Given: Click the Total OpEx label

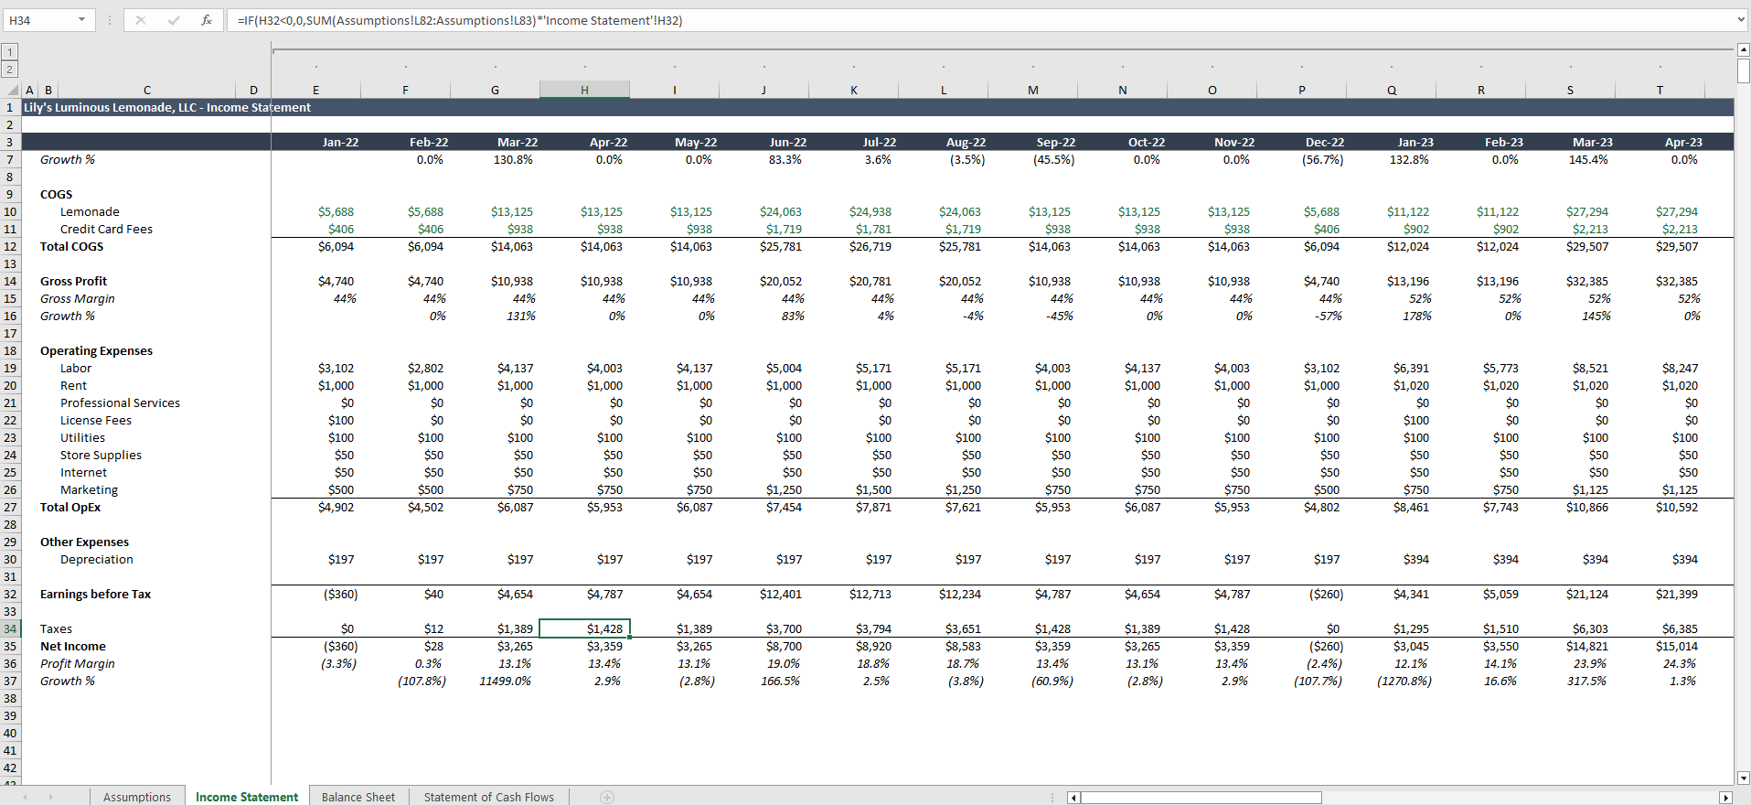Looking at the screenshot, I should pos(70,507).
